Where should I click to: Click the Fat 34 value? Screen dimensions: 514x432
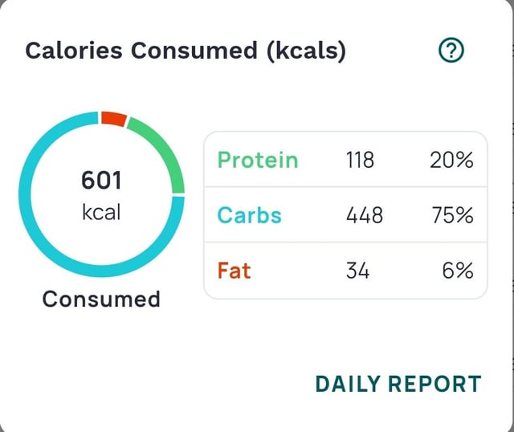pyautogui.click(x=357, y=271)
